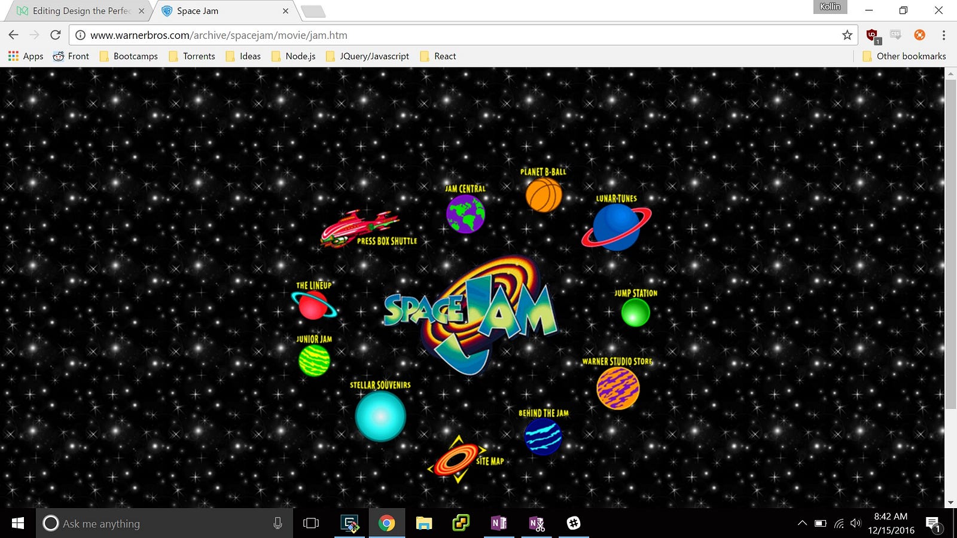The width and height of the screenshot is (957, 538).
Task: Open Task View on the taskbar
Action: click(311, 523)
